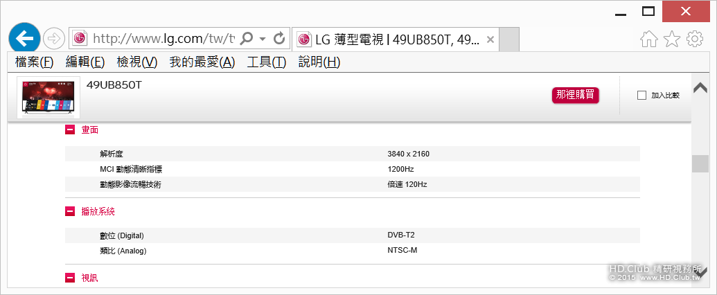Click the DVB-T2 value

[401, 235]
